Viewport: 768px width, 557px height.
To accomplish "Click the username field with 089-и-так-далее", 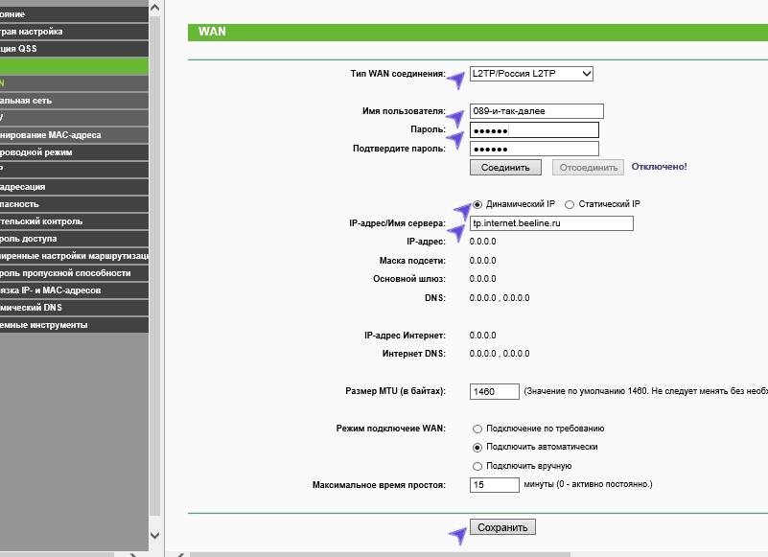I will click(536, 111).
